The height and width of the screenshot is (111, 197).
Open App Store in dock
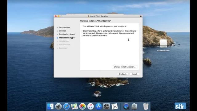point(98,106)
